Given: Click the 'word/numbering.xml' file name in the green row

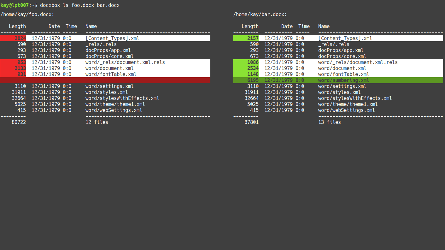Looking at the screenshot, I should [x=344, y=80].
